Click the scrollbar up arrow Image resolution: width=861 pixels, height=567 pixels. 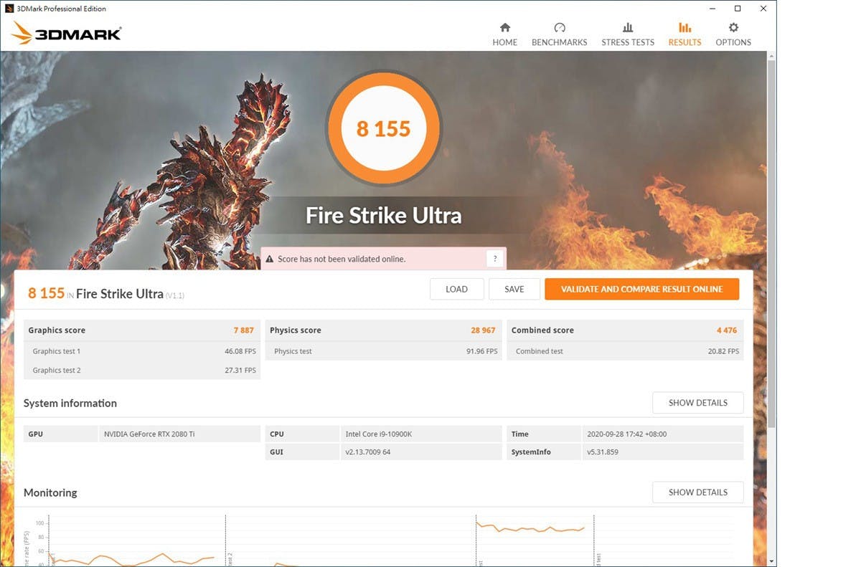click(771, 56)
